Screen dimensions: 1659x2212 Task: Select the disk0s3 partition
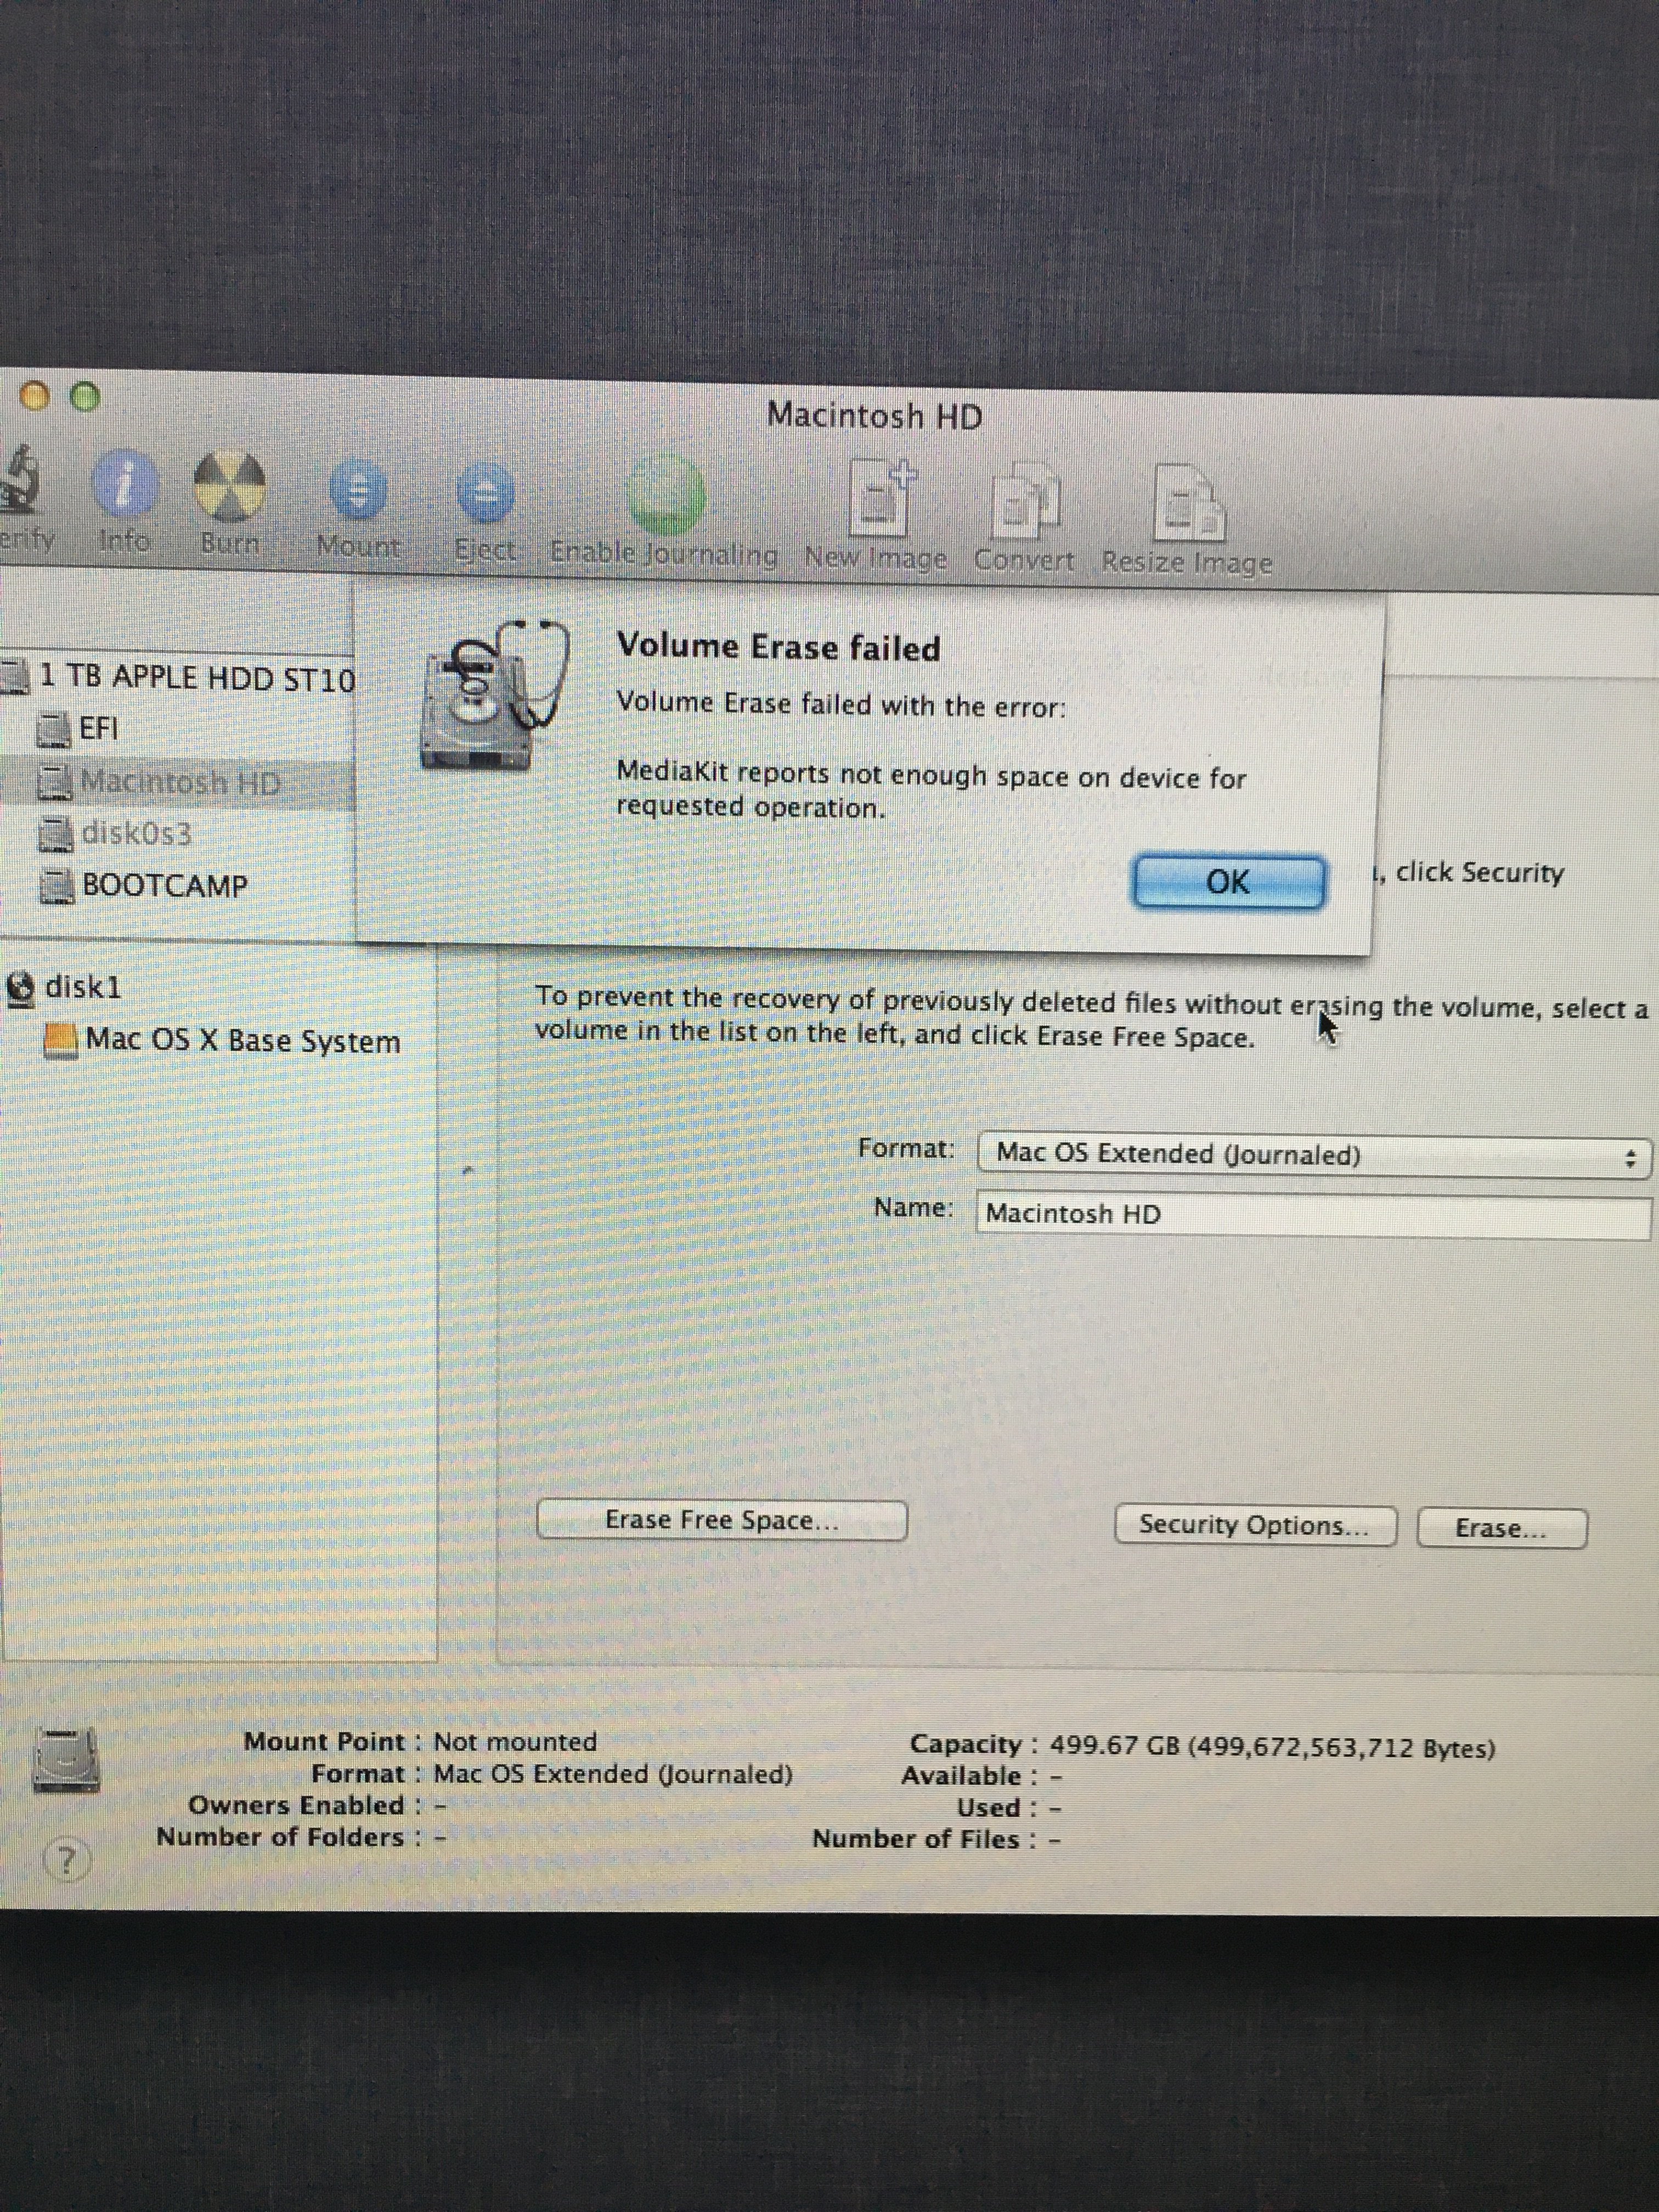click(x=114, y=833)
